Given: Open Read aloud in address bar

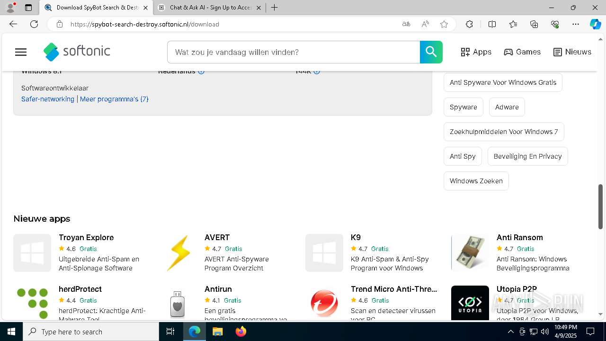Looking at the screenshot, I should click(425, 24).
